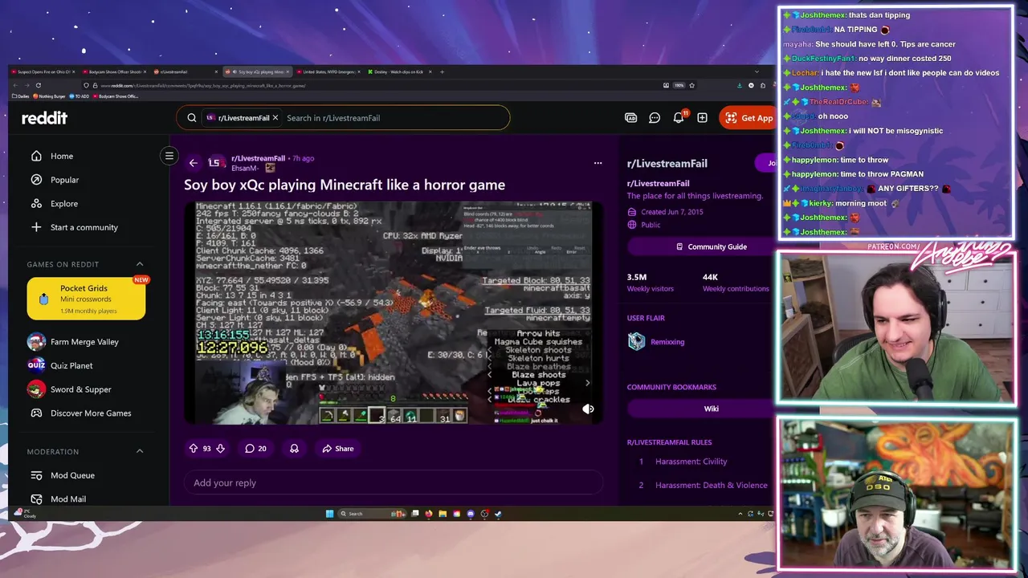1028x578 pixels.
Task: Open Mod Queue
Action: pyautogui.click(x=72, y=475)
